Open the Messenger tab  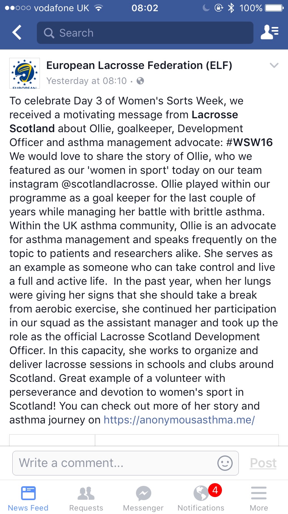(143, 498)
